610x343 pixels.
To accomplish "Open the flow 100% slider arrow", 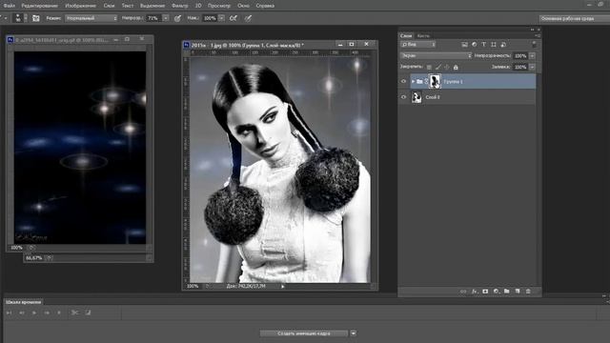I will (221, 18).
